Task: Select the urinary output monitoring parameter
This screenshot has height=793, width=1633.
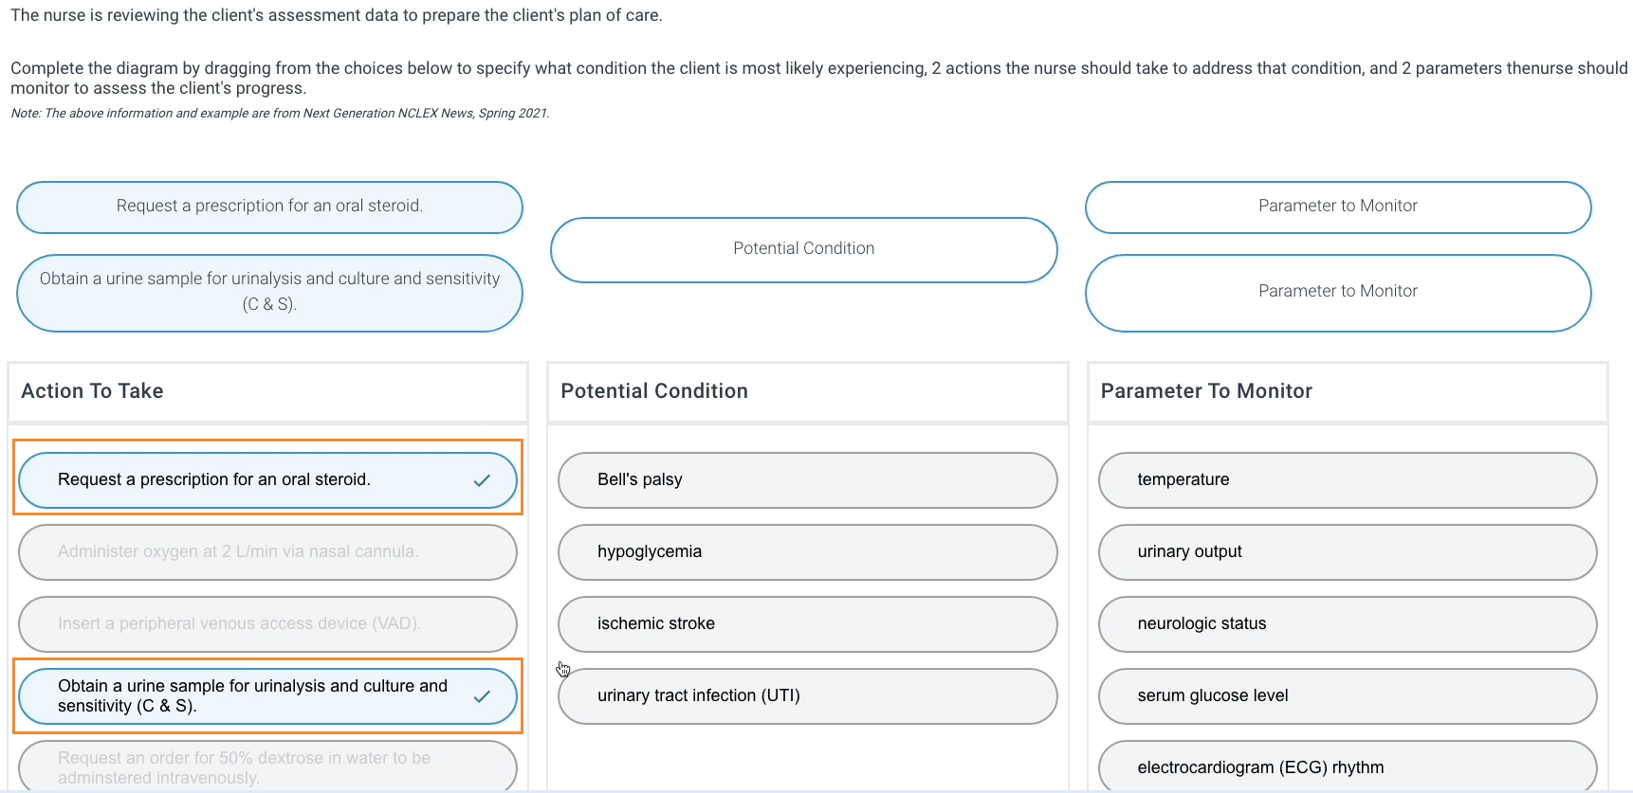Action: pos(1347,552)
